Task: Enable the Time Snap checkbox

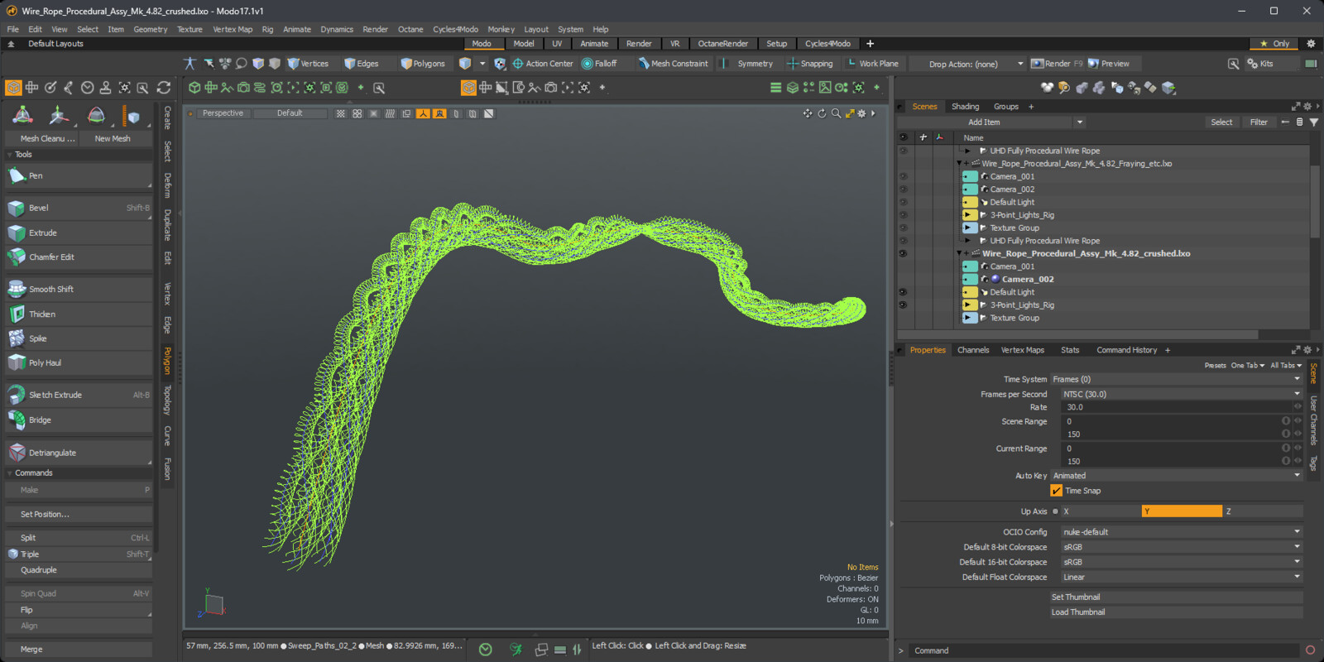Action: pyautogui.click(x=1056, y=491)
